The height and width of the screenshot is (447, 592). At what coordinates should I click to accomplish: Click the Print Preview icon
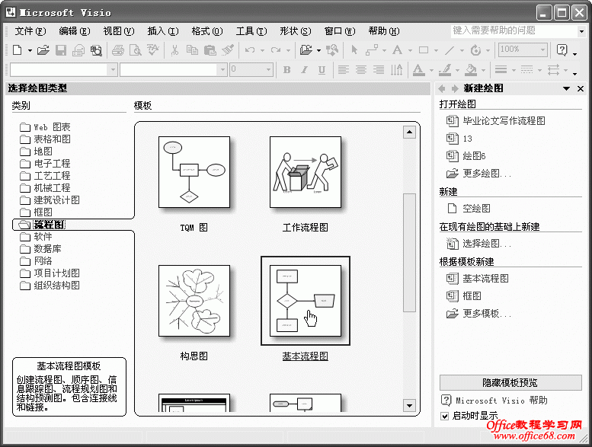[x=135, y=50]
